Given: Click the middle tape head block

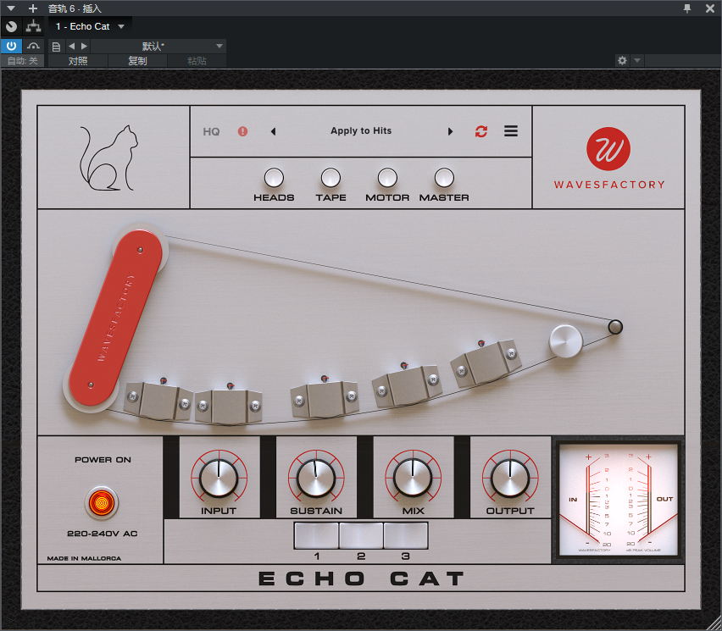Looking at the screenshot, I should 325,399.
